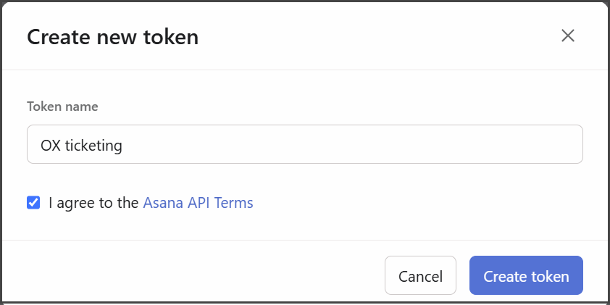Image resolution: width=610 pixels, height=305 pixels.
Task: Click the "I agree to the" label text
Action: tap(93, 203)
